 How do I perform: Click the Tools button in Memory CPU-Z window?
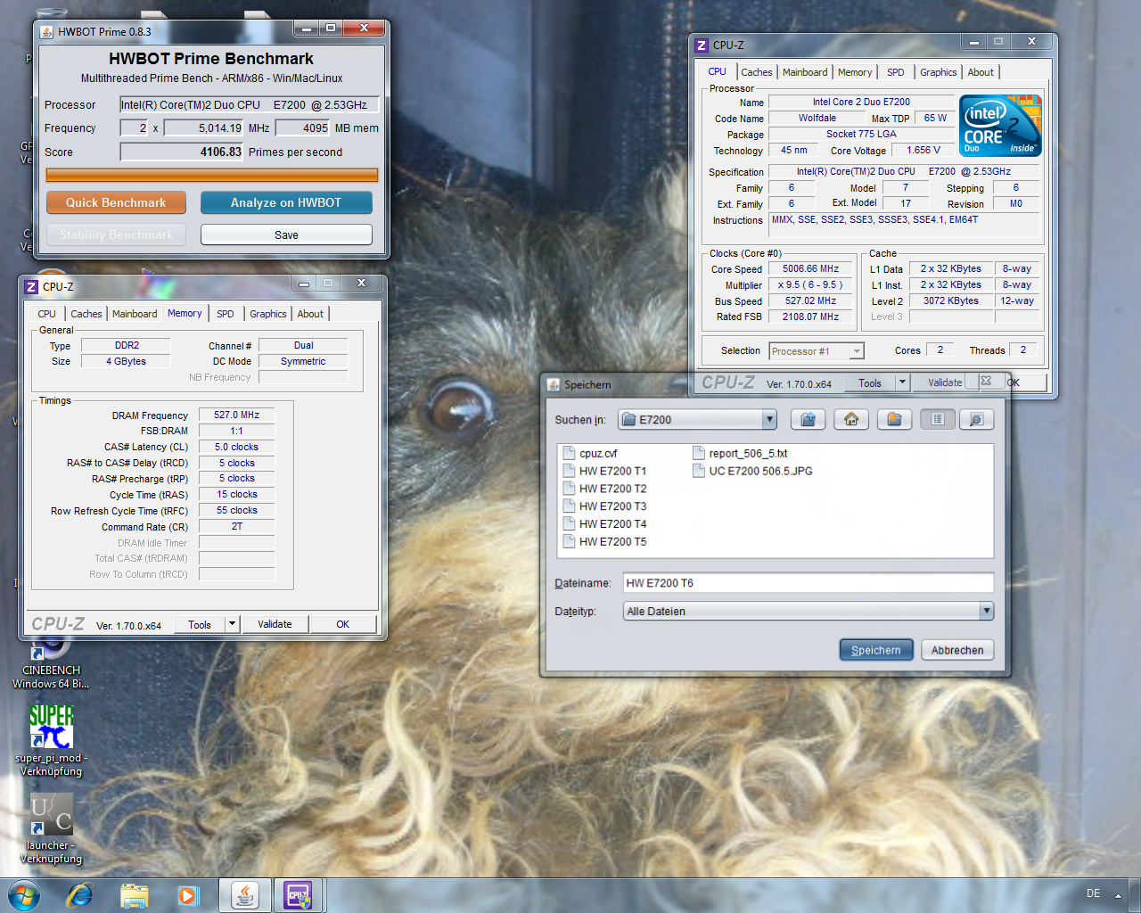(200, 624)
